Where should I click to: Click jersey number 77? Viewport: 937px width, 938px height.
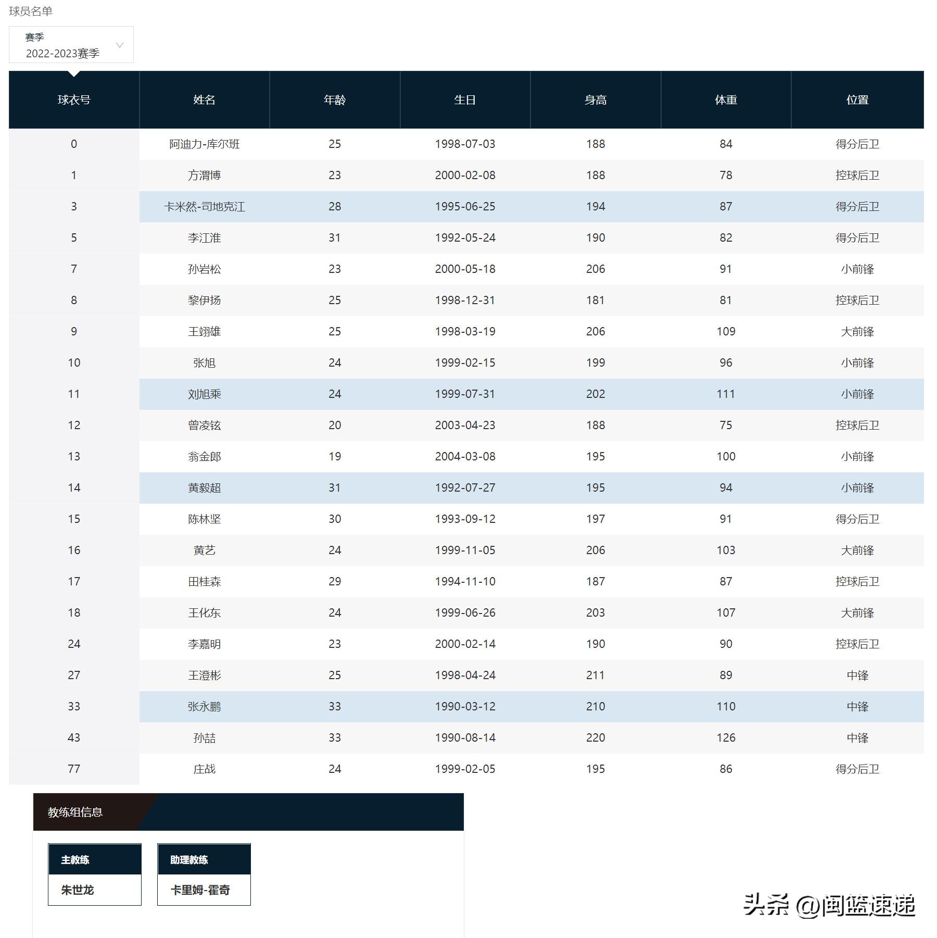click(x=74, y=769)
